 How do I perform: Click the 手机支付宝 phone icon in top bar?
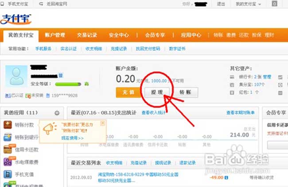click(x=2, y=4)
